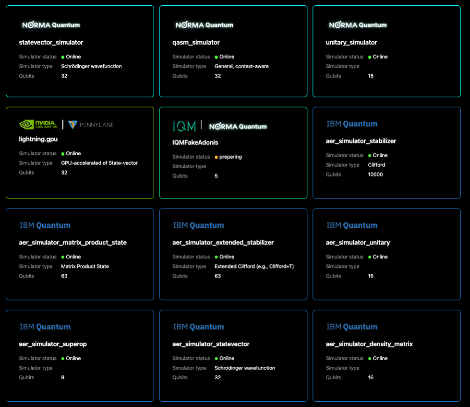Click Norma Quantum logo on IQMFakeAdonis card

tap(238, 127)
